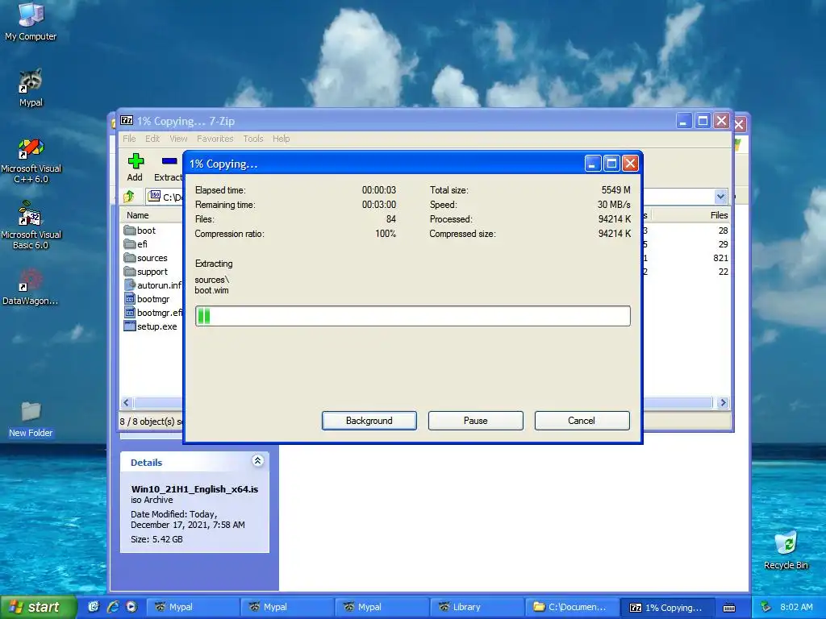
Task: Cancel the copying operation
Action: [x=582, y=421]
